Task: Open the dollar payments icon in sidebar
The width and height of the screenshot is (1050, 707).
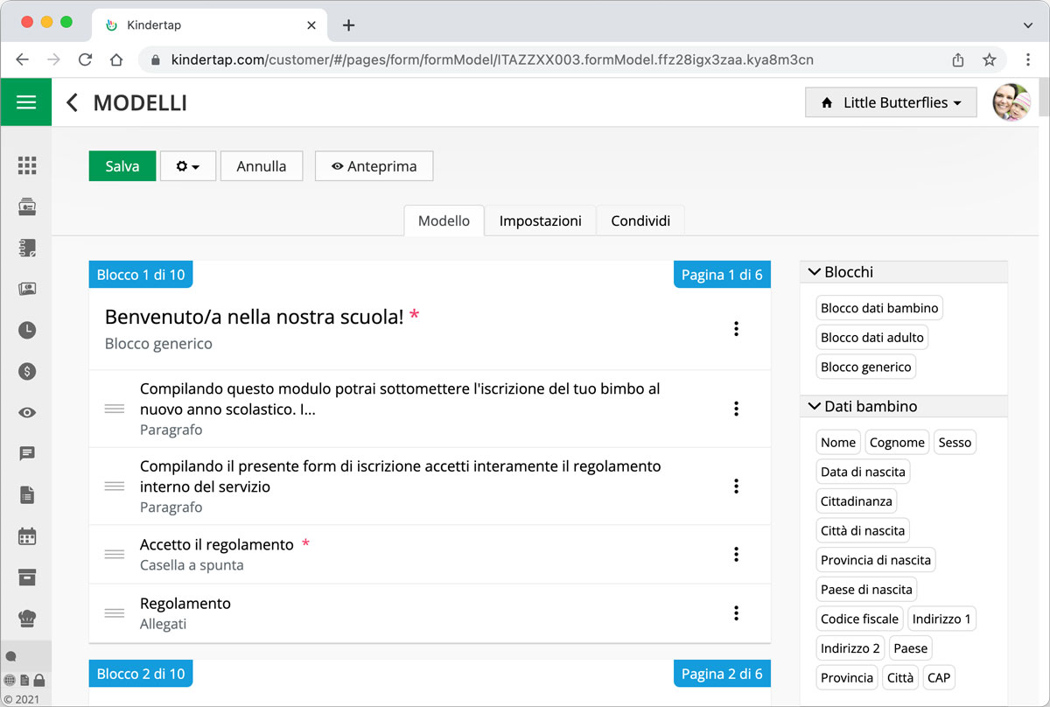Action: [x=27, y=371]
